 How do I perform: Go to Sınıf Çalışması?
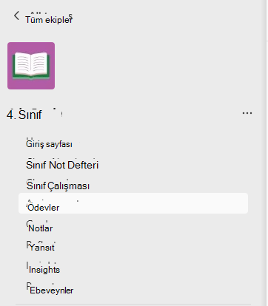point(58,186)
